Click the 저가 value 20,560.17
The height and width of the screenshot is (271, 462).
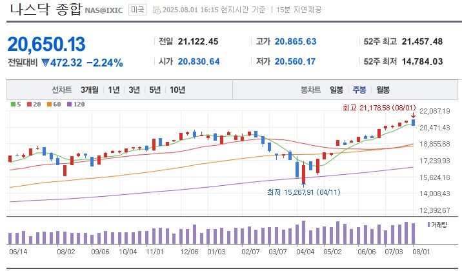(x=295, y=61)
